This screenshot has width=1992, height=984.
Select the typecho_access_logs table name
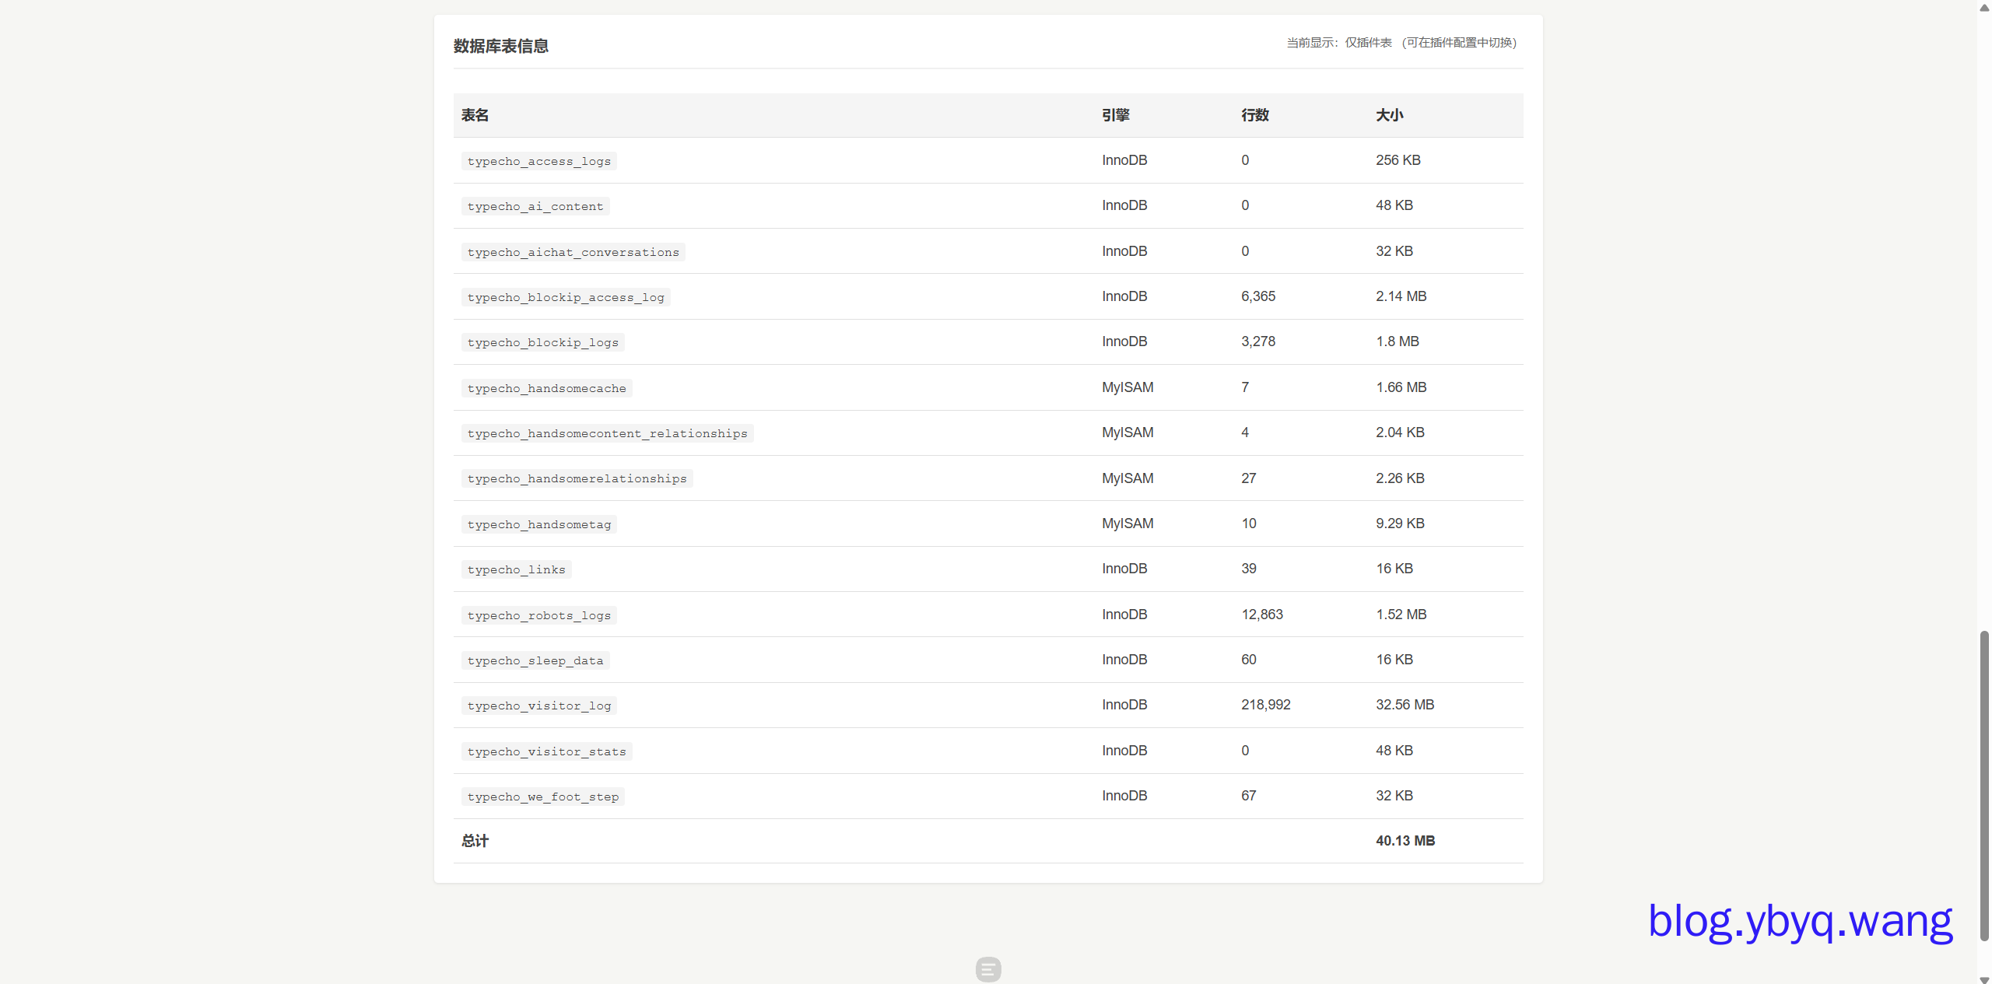pos(538,161)
